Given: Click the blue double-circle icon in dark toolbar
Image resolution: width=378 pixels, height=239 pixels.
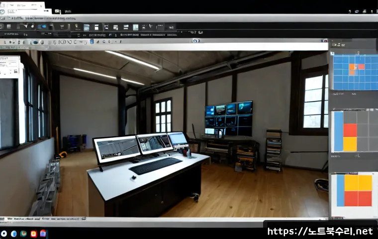Looking at the screenshot, I should tap(42, 26).
